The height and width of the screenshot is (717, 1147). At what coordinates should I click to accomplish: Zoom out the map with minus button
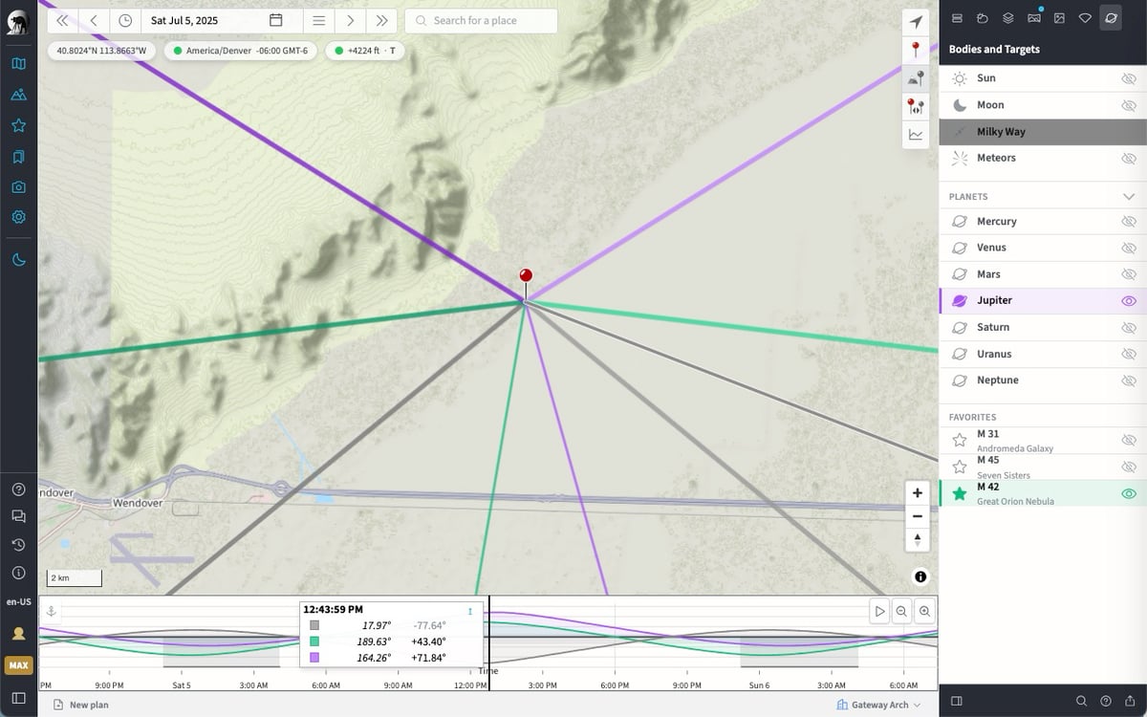[x=917, y=516]
